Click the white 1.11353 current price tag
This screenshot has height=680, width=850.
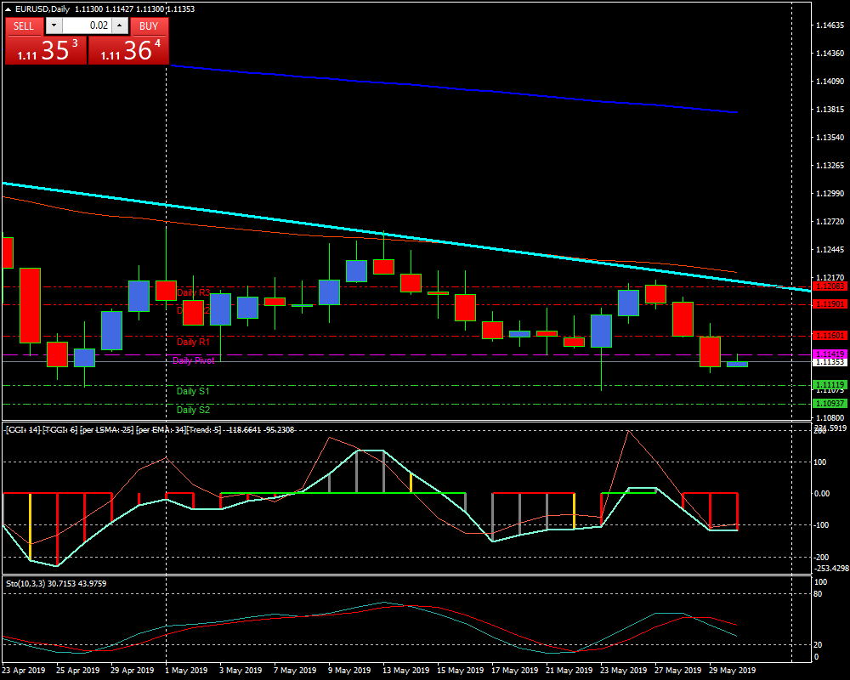coord(829,362)
